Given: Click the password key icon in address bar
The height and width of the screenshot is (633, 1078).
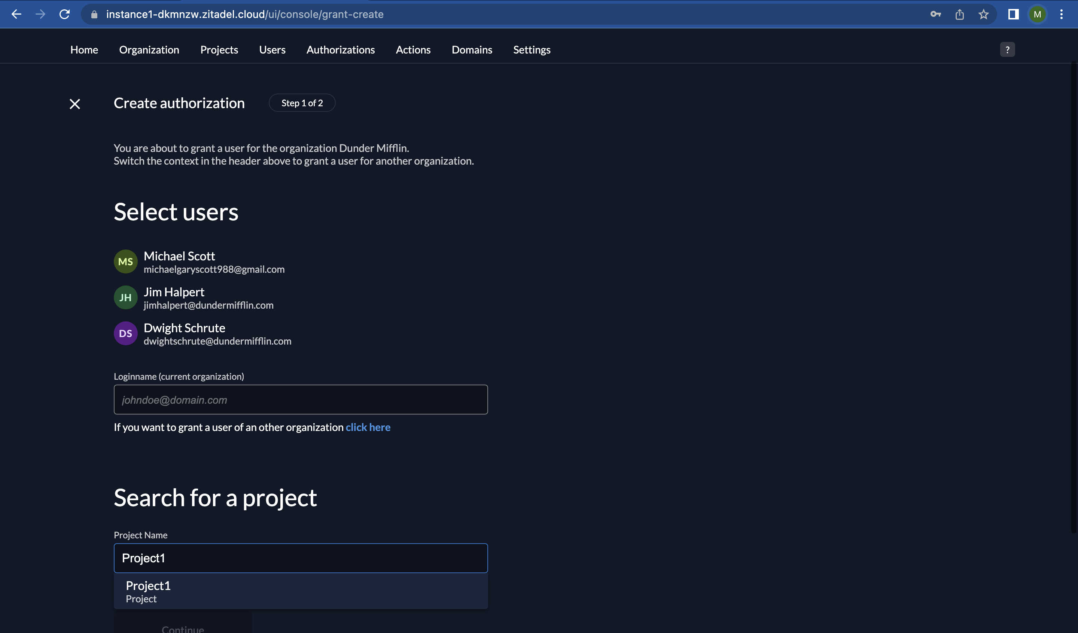Looking at the screenshot, I should pyautogui.click(x=935, y=14).
